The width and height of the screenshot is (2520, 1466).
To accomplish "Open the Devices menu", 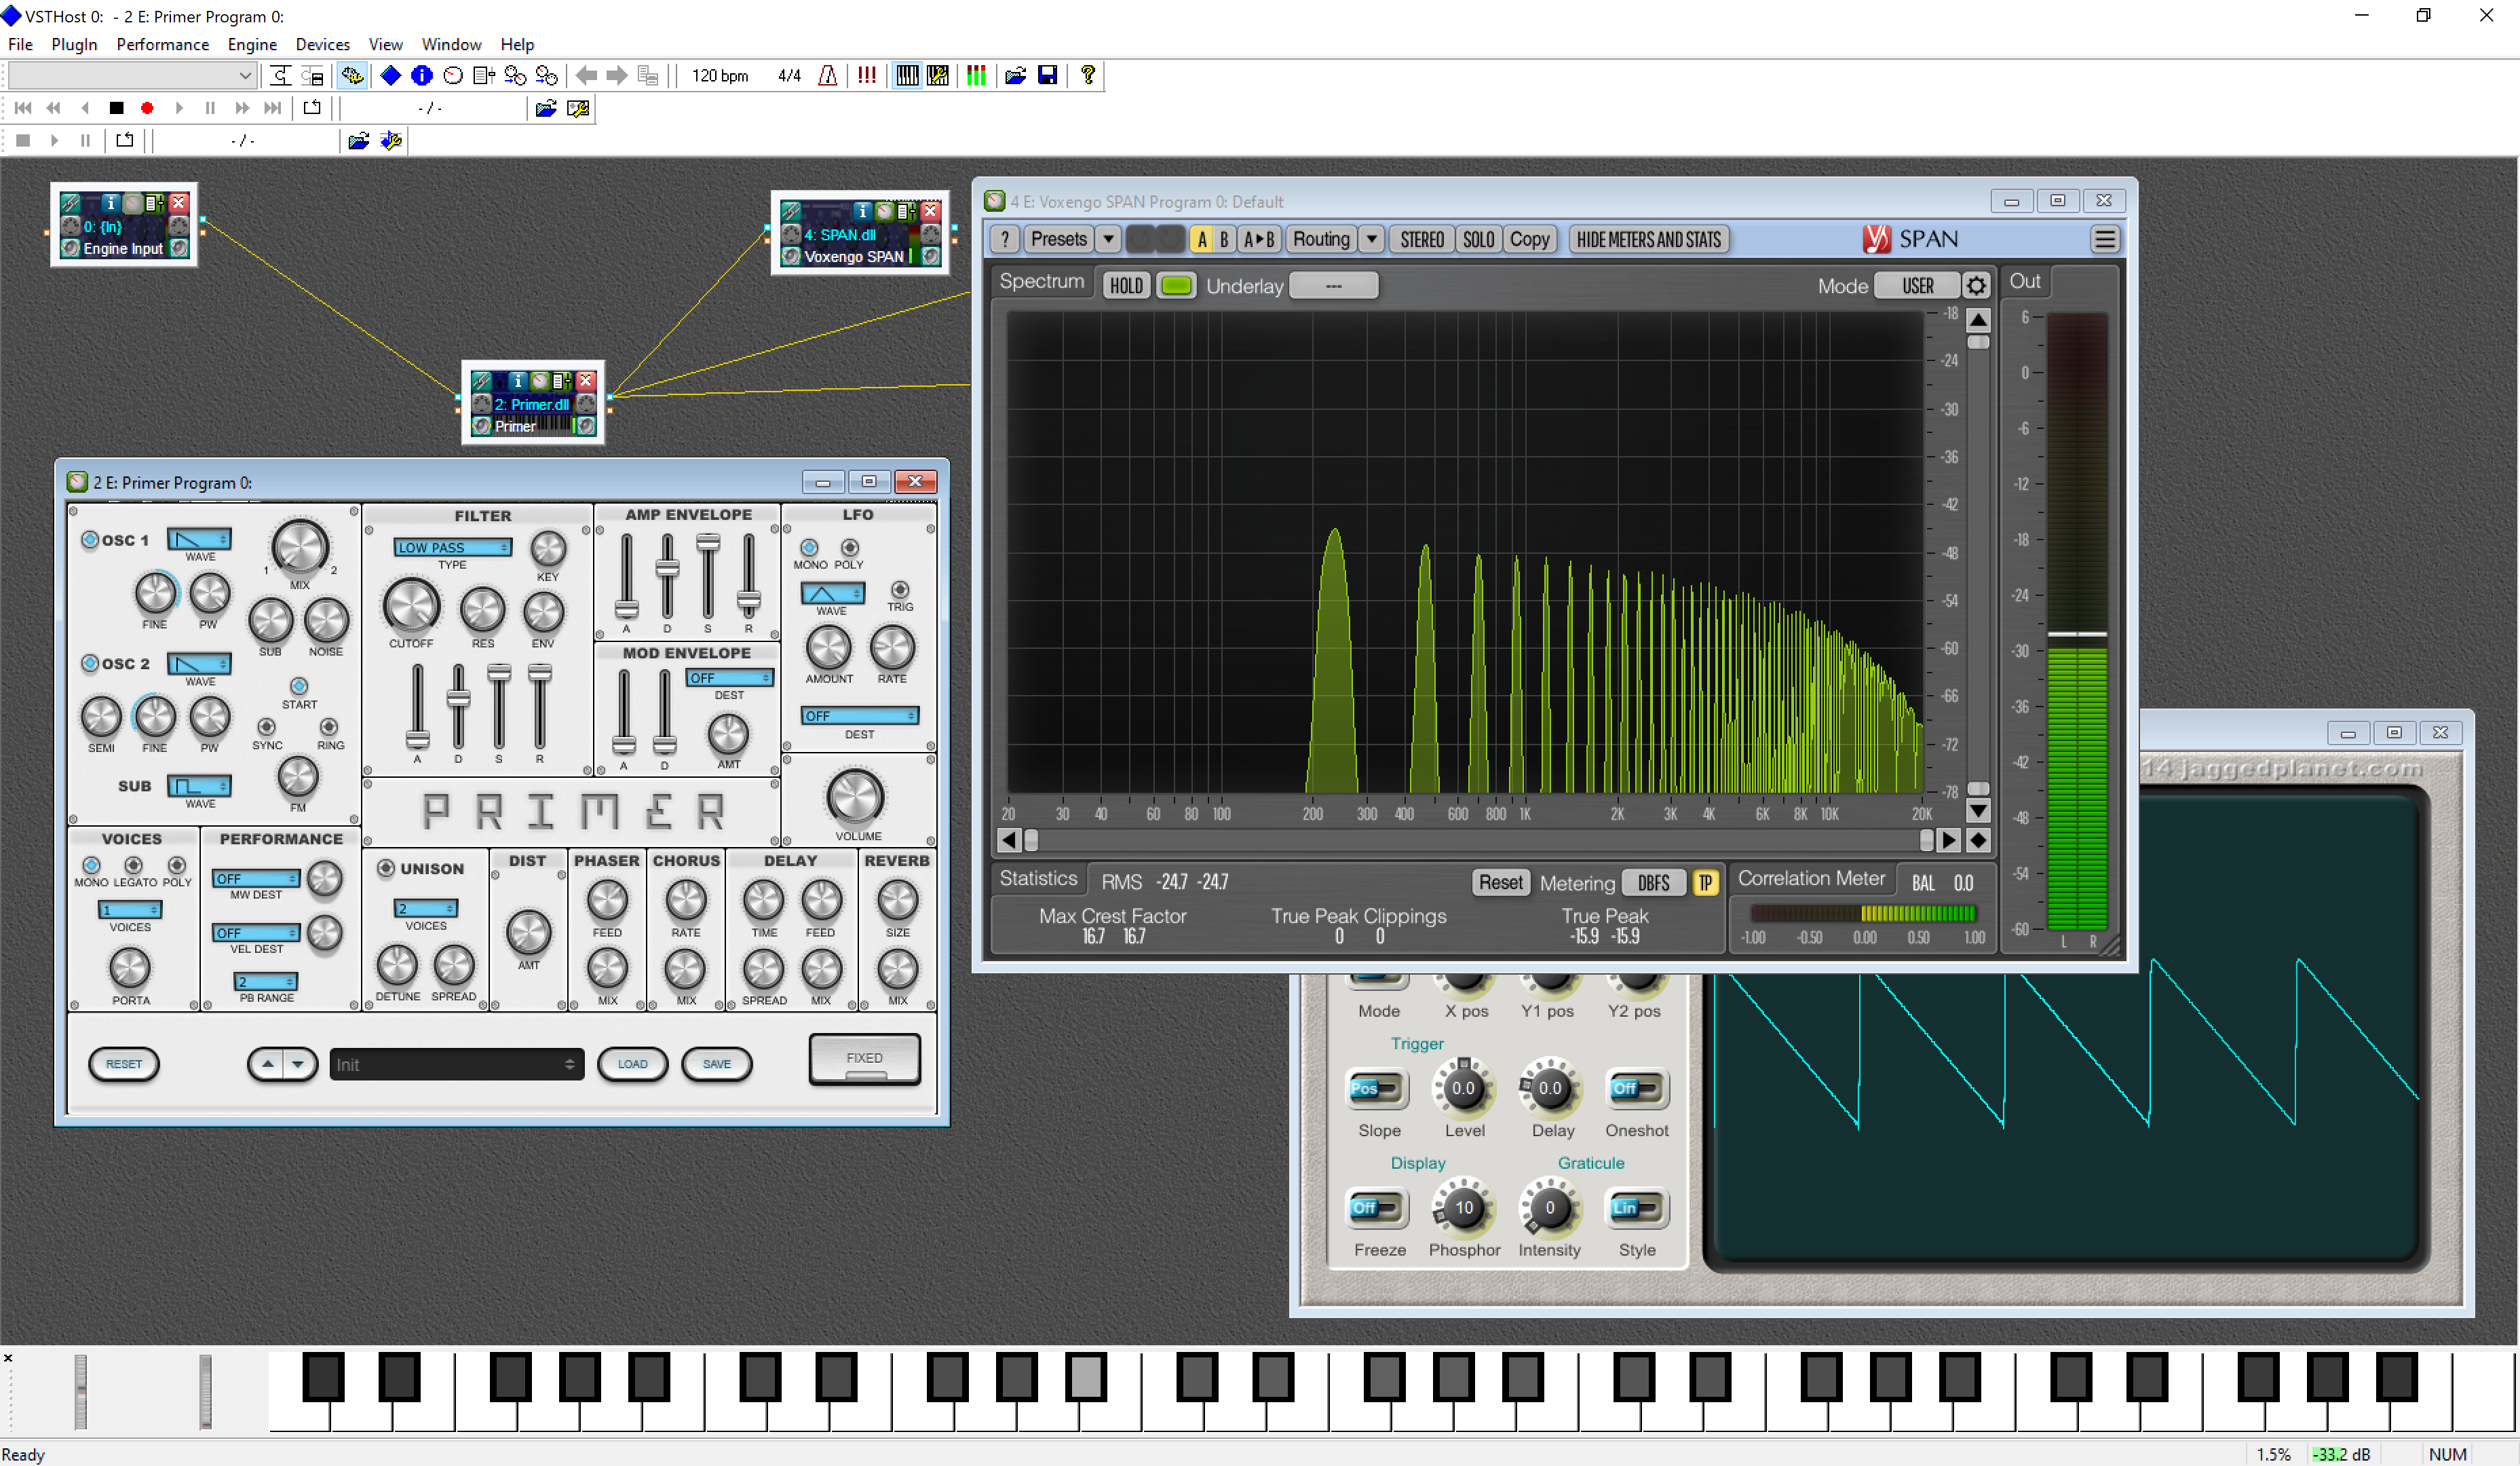I will pos(323,44).
